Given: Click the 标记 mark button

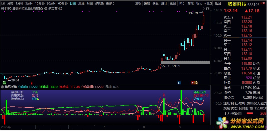Looking at the screenshot, I should point(199,4).
